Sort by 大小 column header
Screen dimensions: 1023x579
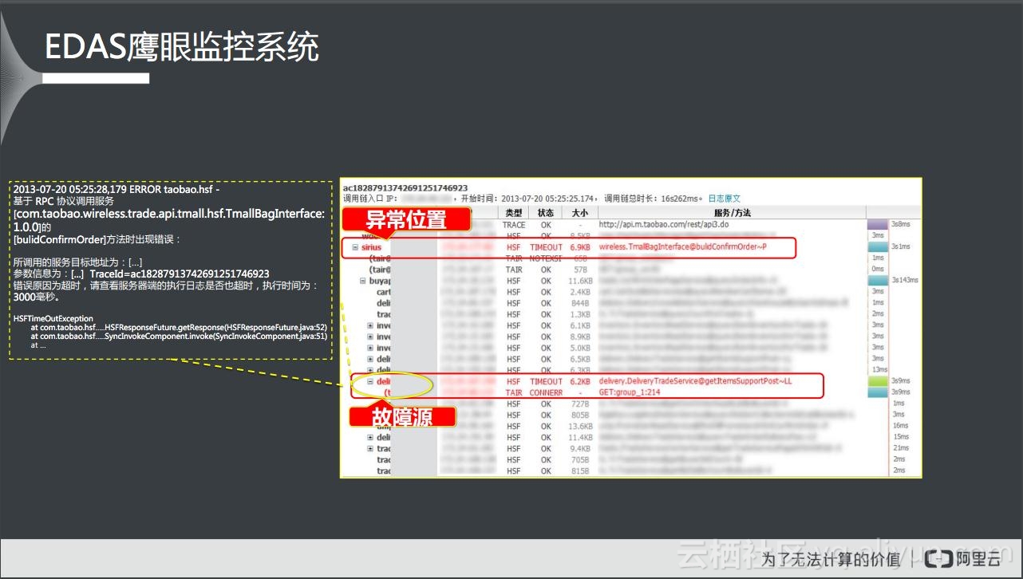click(x=579, y=213)
